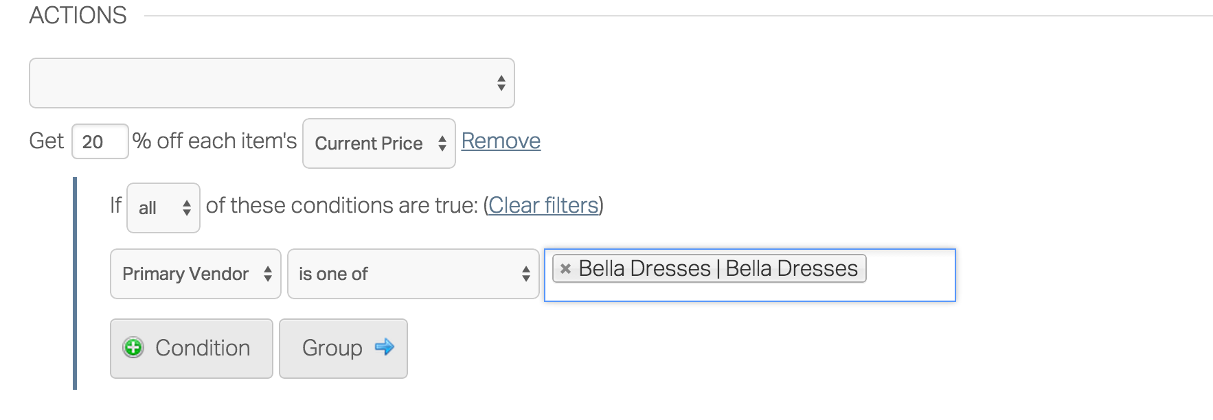Click the up-down arrows of the empty action select
The image size is (1213, 420).
click(501, 83)
